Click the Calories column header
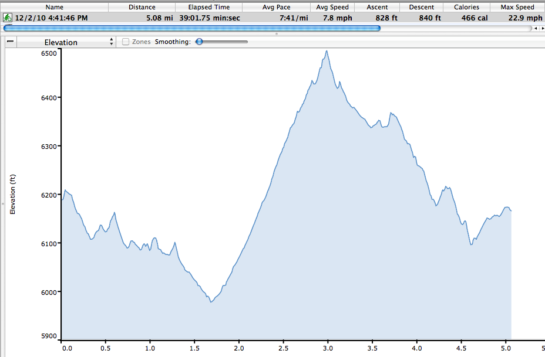The height and width of the screenshot is (357, 545). 466,7
